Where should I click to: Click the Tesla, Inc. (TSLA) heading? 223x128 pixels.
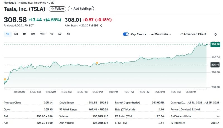point(24,9)
